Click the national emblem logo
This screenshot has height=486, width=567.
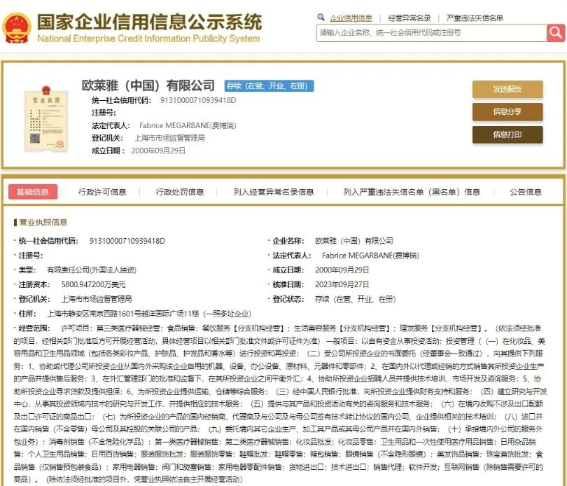click(x=16, y=28)
